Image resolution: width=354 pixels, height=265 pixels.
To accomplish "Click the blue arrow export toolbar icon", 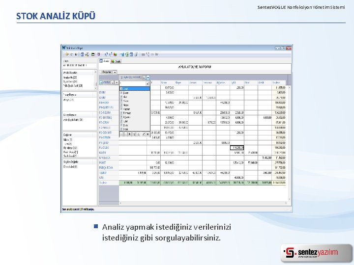I will pyautogui.click(x=122, y=54).
